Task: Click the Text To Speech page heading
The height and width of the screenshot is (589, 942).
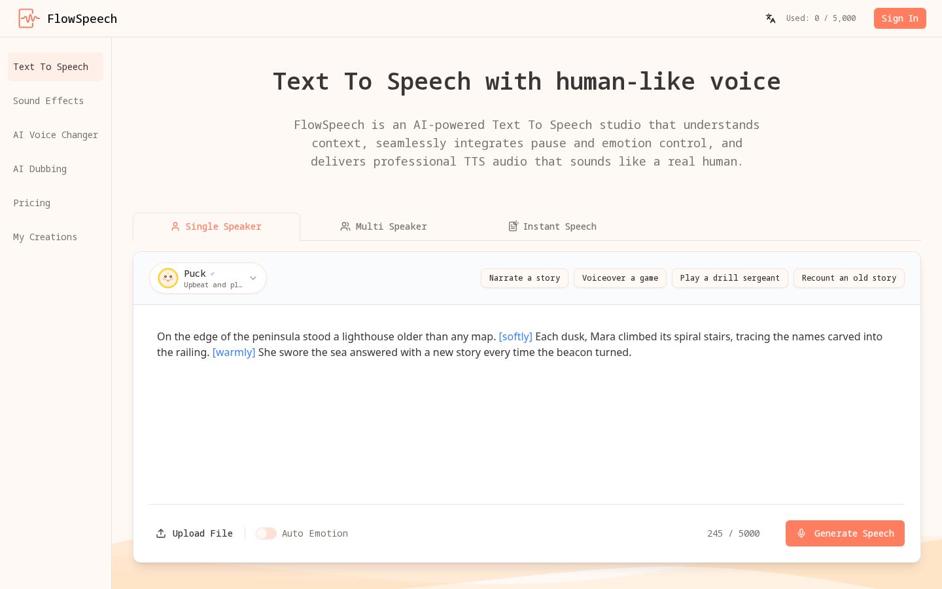Action: click(x=527, y=82)
